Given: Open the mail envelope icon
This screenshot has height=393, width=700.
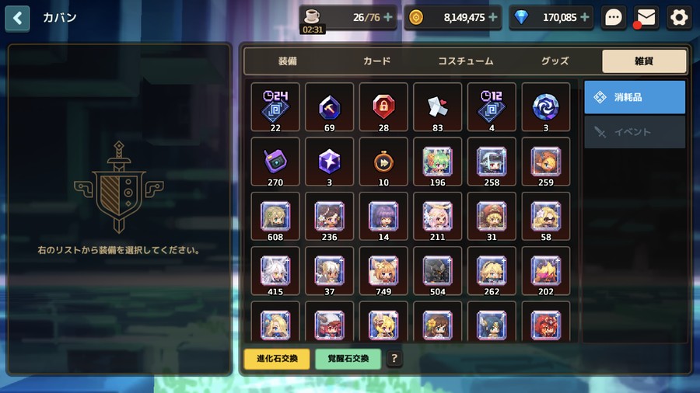Looking at the screenshot, I should point(646,18).
